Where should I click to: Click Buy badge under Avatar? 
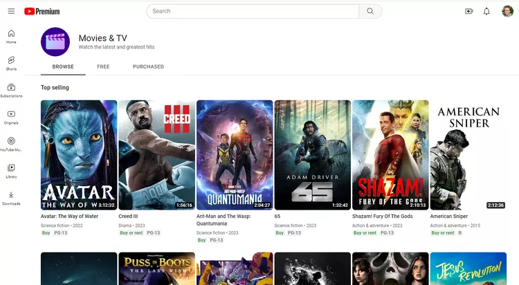coord(46,233)
